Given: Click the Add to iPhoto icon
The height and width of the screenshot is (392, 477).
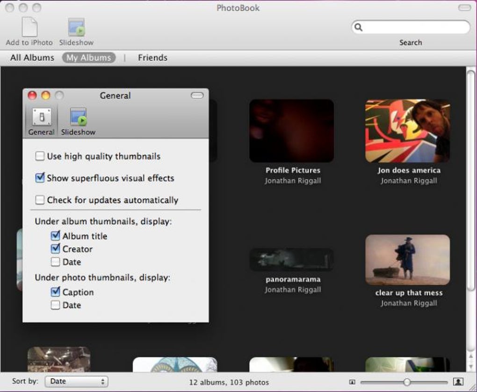Looking at the screenshot, I should 29,28.
